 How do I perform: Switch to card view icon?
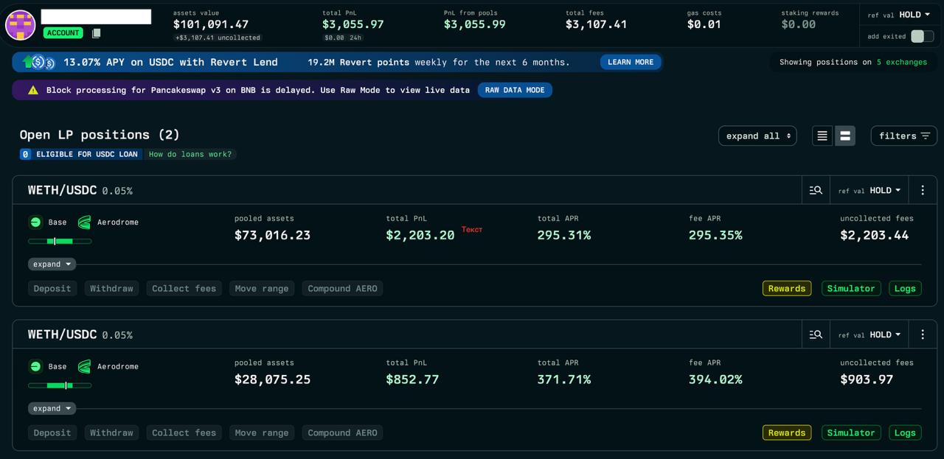tap(845, 136)
